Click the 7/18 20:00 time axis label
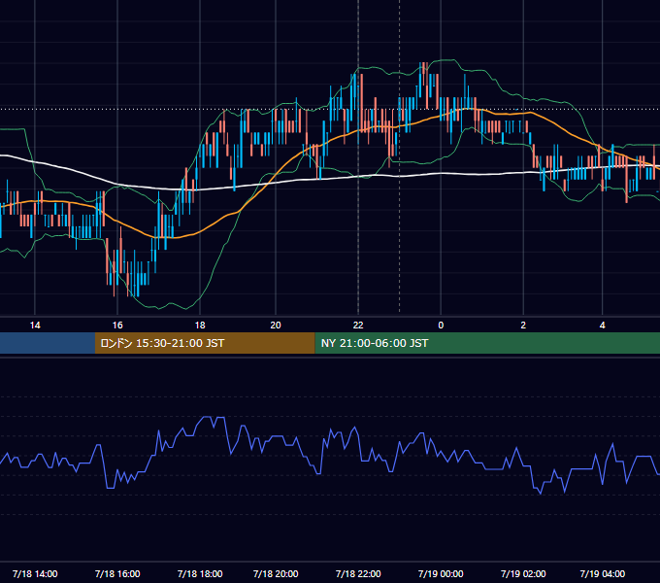This screenshot has height=583, width=660. coord(276,573)
